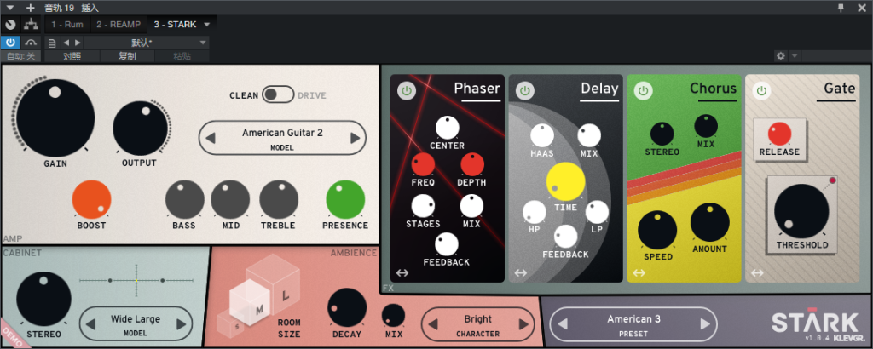
Task: Click the orange BOOST knob
Action: pyautogui.click(x=92, y=199)
